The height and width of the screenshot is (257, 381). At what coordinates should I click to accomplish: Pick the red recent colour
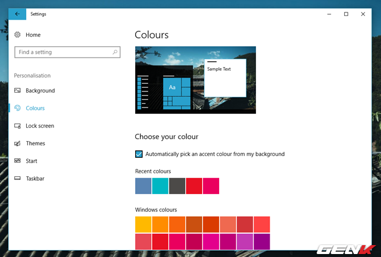(194, 186)
